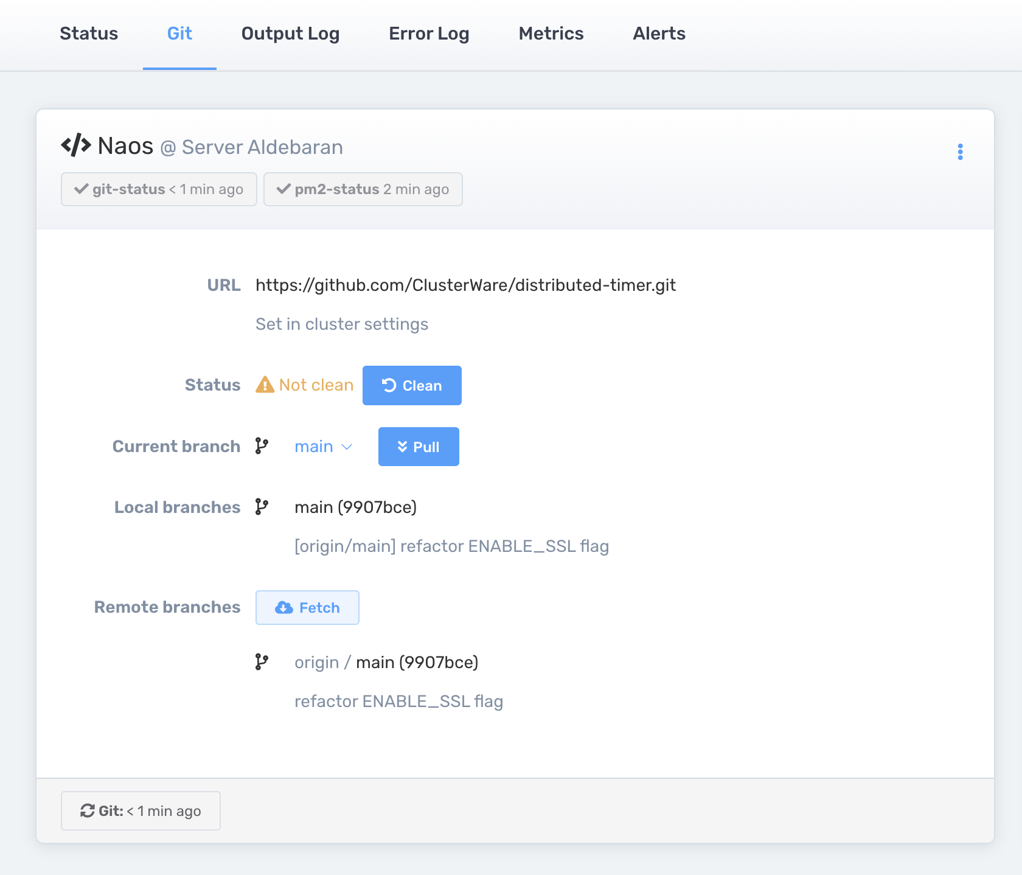Click the branch icon beside origin / main
Screen dimensions: 1022x875
point(262,662)
